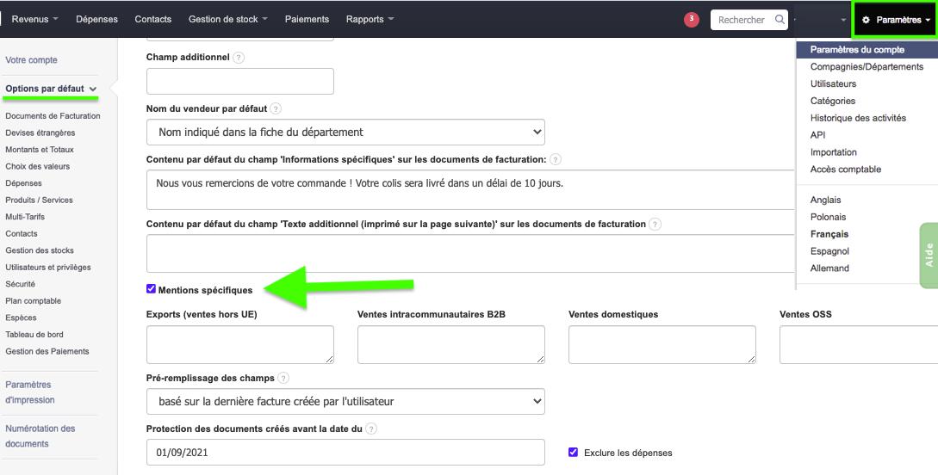Open Historique des activités
The width and height of the screenshot is (938, 475).
858,118
